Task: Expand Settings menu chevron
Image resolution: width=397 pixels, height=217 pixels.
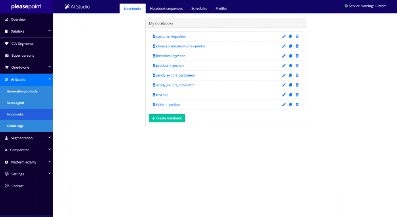Action: 49,173
